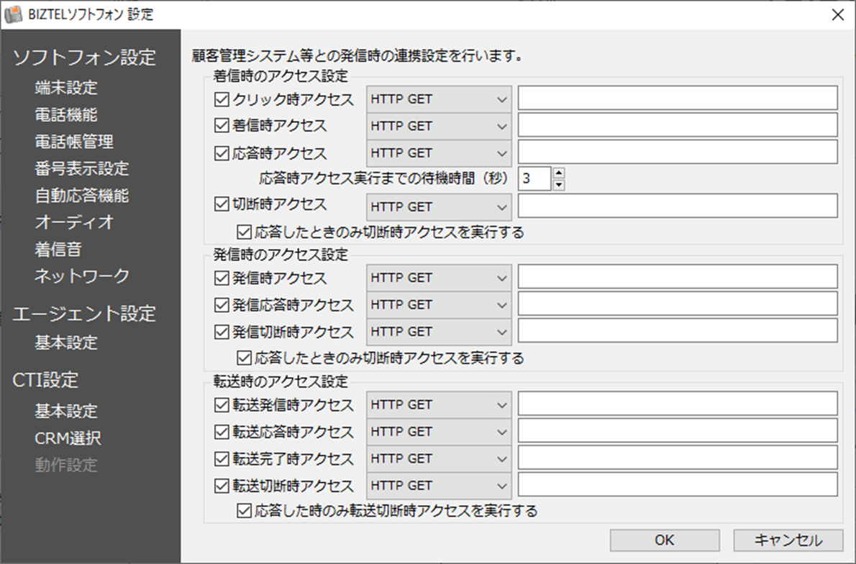The height and width of the screenshot is (564, 856).
Task: Close the BIZTEL settings window
Action: [x=837, y=14]
